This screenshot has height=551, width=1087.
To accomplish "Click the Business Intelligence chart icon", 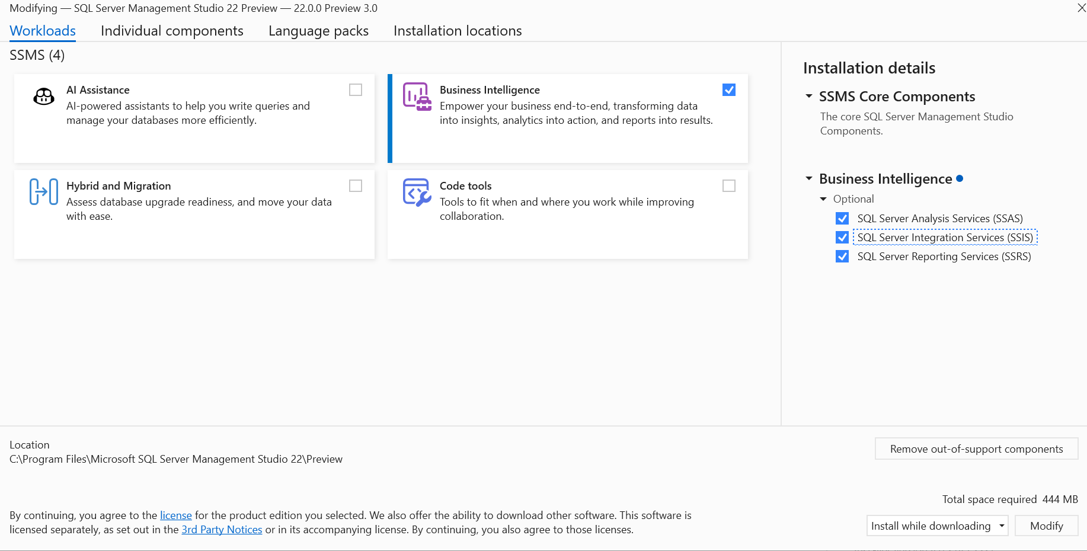I will [417, 97].
